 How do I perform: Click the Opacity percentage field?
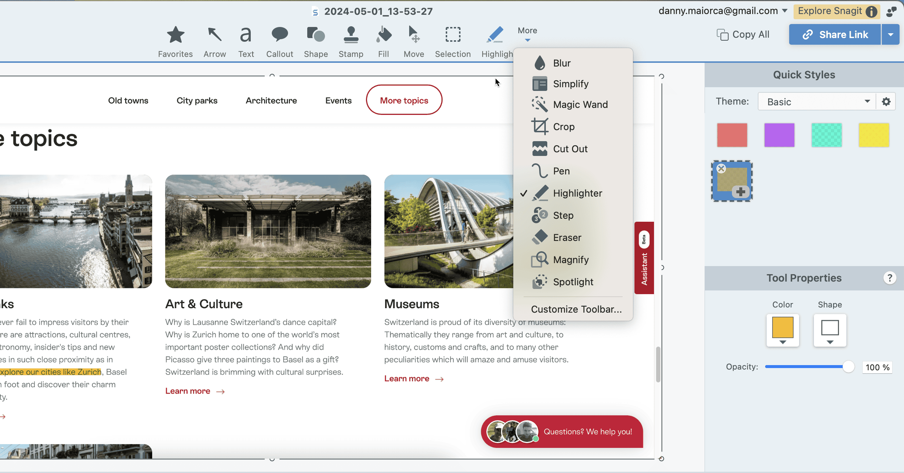[x=877, y=367]
